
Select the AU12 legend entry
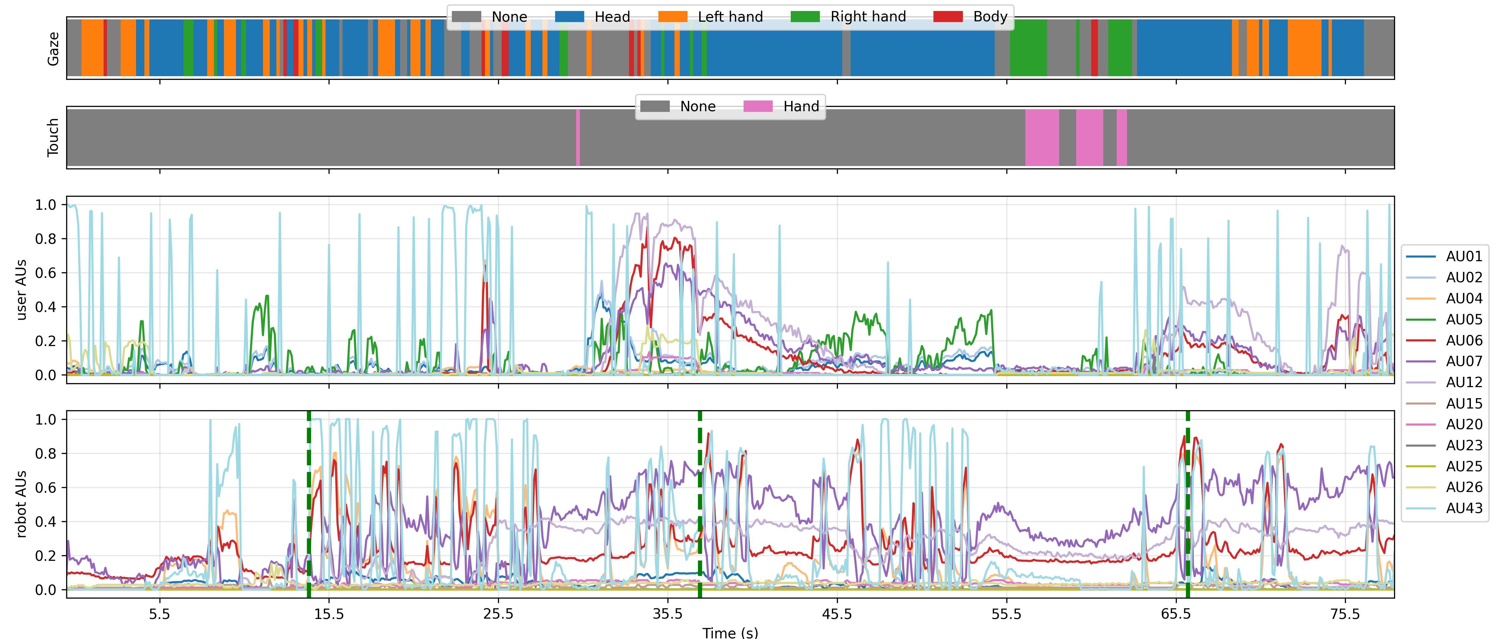tap(1464, 383)
